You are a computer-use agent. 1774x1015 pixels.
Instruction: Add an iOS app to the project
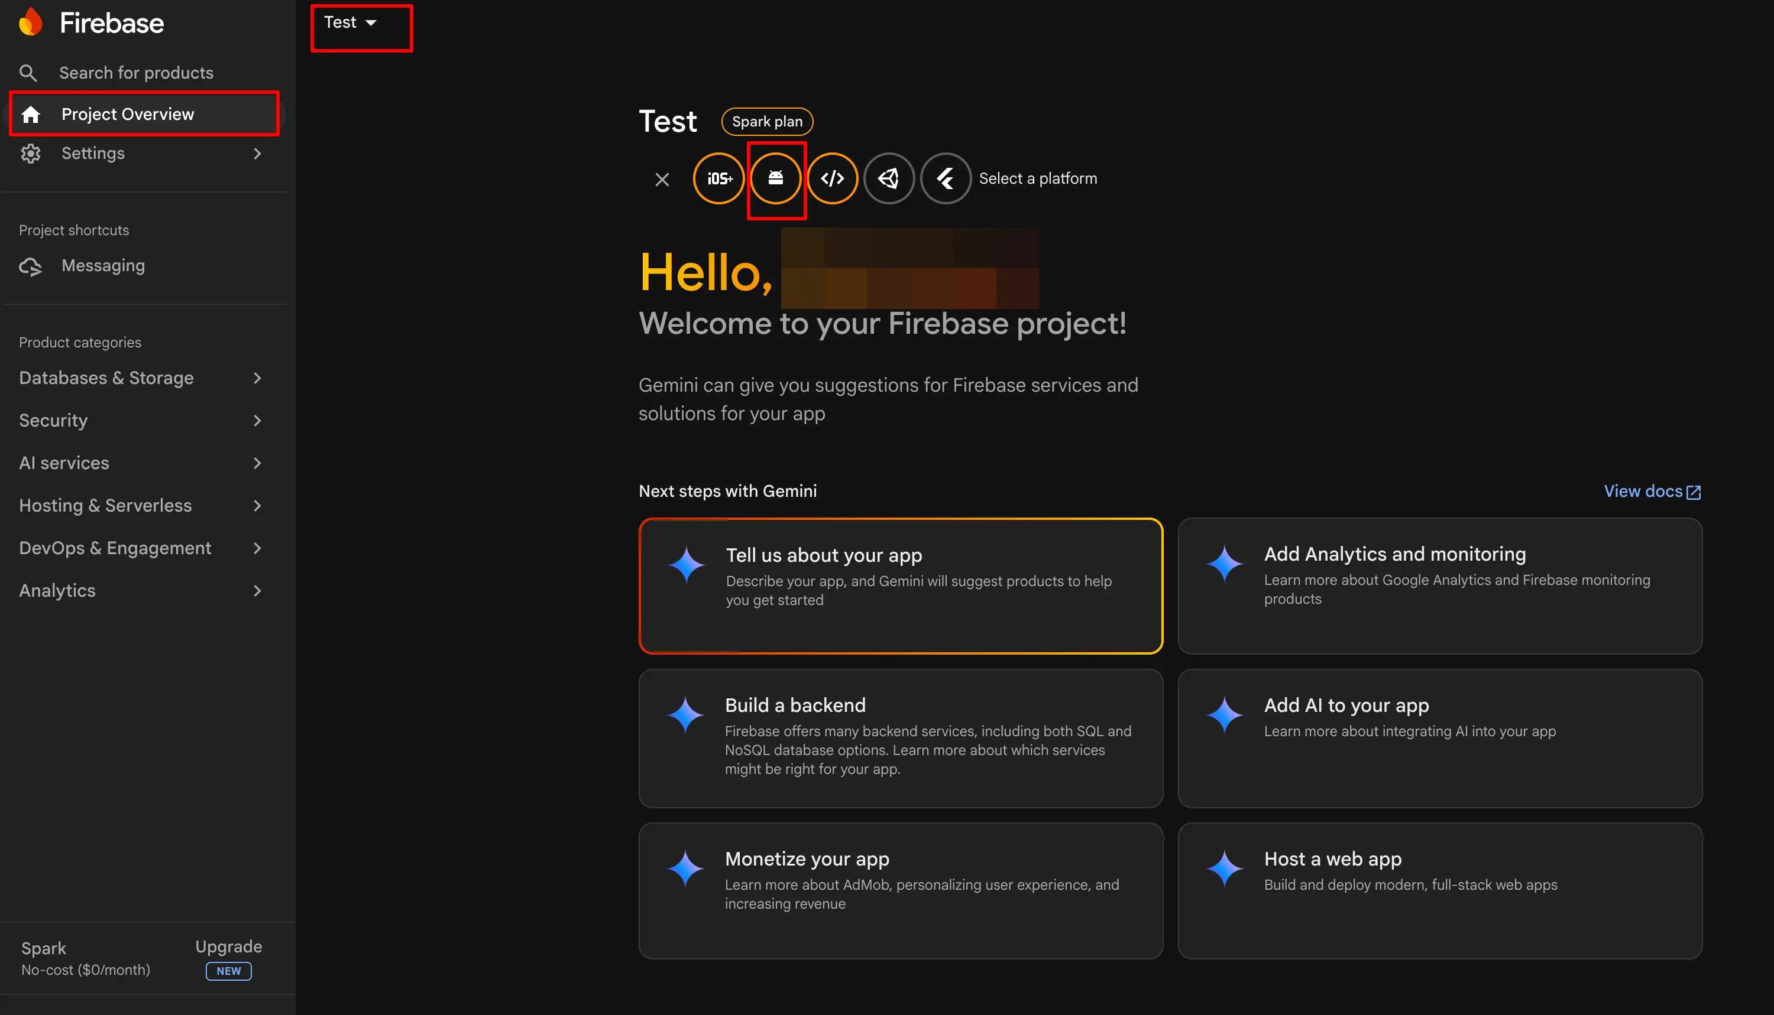click(x=718, y=178)
